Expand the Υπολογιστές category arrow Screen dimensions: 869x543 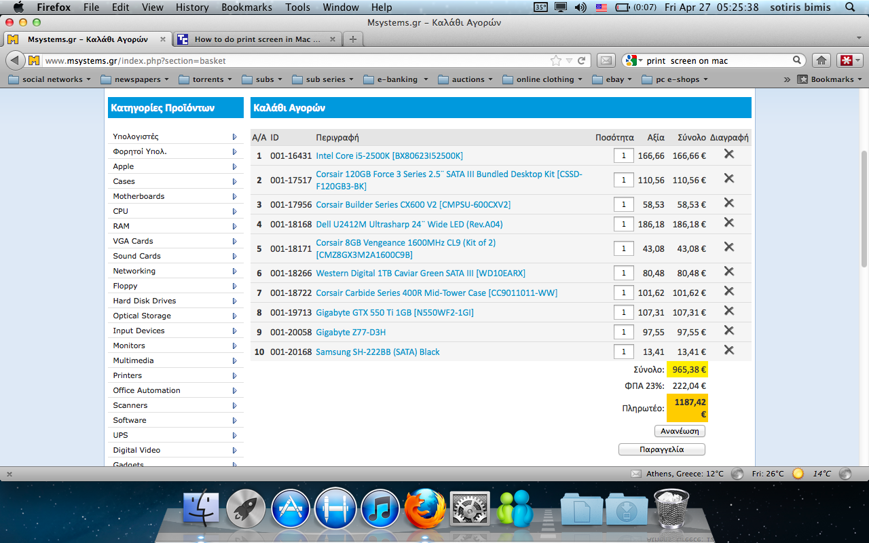[235, 136]
